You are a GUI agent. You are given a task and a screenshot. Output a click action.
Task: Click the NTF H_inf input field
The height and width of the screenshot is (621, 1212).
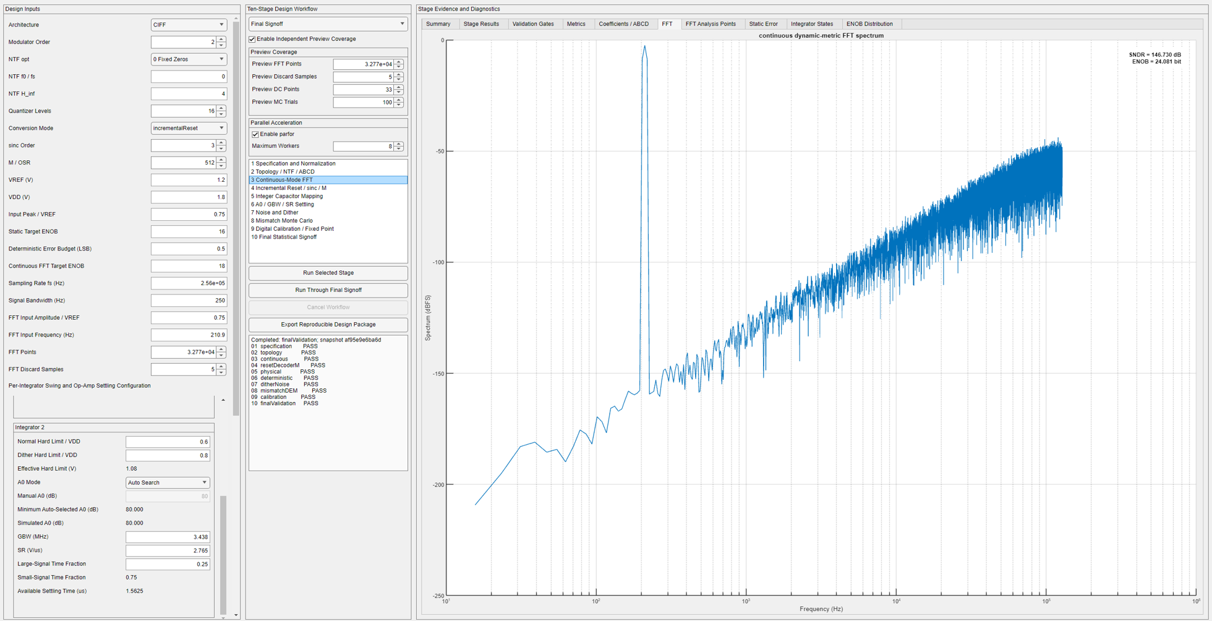[x=189, y=94]
